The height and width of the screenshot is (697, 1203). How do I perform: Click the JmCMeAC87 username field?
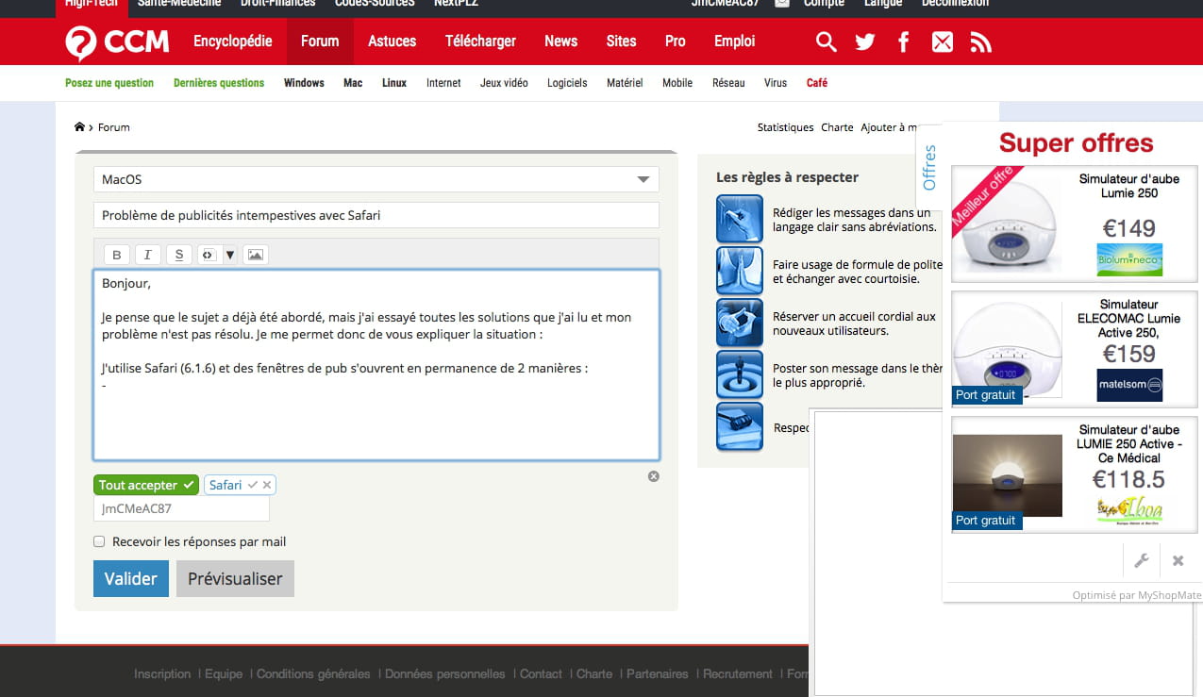(x=181, y=508)
